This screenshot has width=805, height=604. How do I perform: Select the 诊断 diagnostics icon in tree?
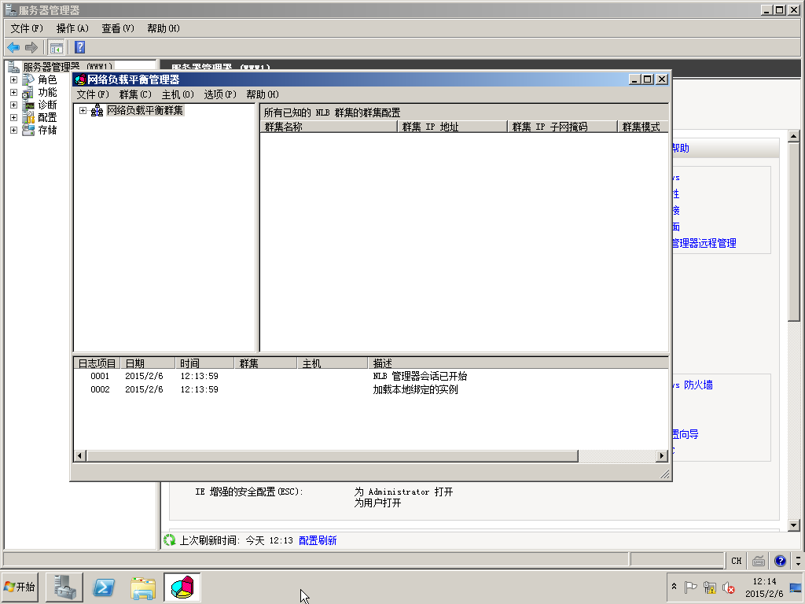click(x=29, y=105)
